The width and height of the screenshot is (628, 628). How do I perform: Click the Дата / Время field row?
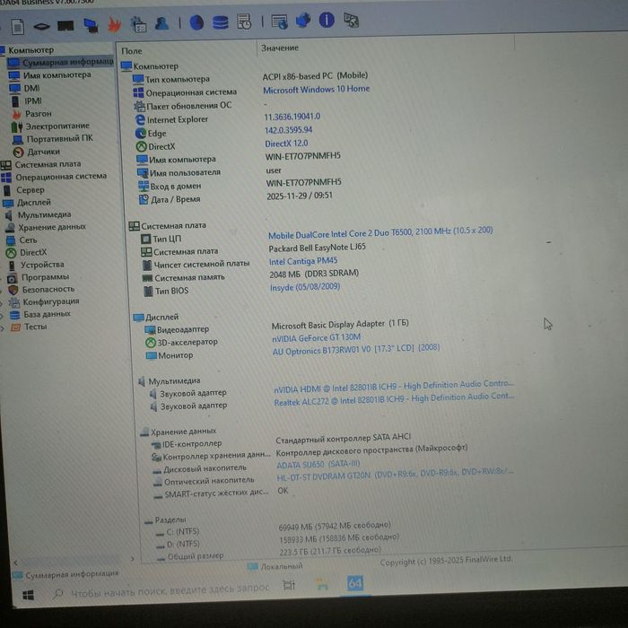tap(176, 199)
